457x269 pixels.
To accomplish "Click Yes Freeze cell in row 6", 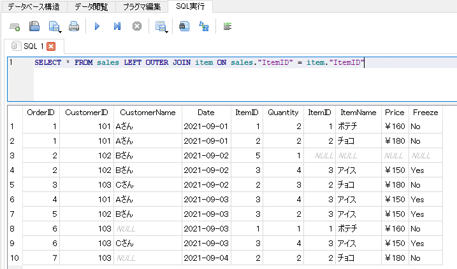I will click(x=426, y=200).
